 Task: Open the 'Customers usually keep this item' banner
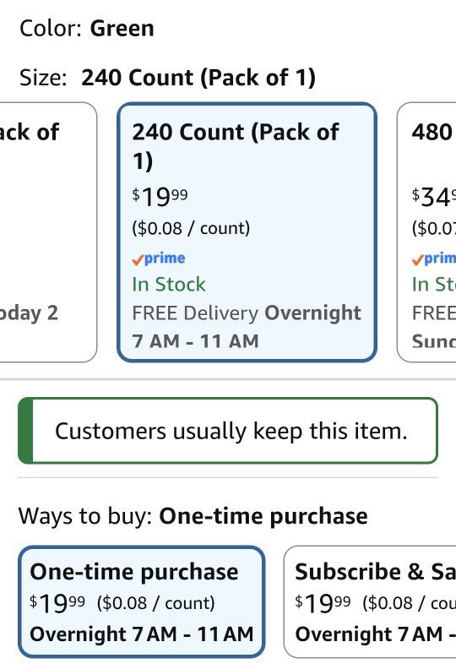pos(228,431)
